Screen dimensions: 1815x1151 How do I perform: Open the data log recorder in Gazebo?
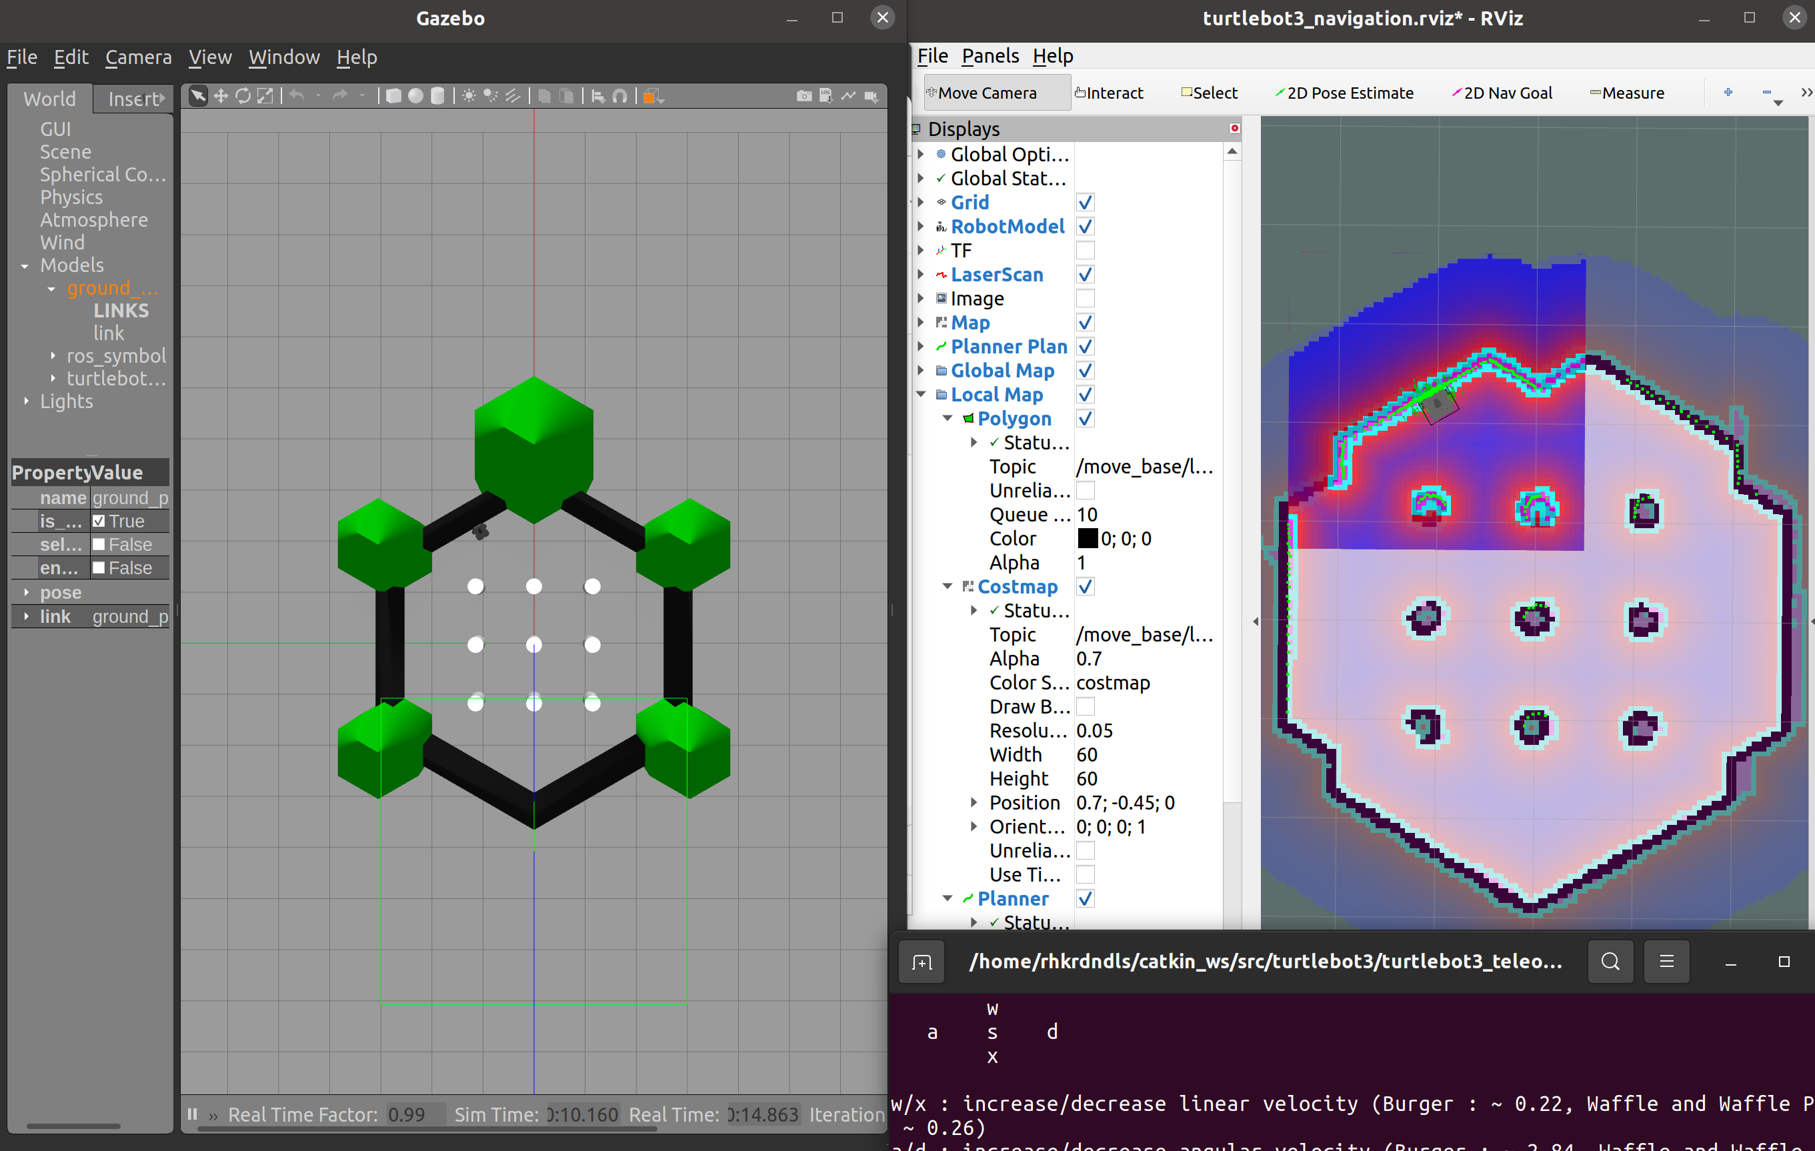tap(826, 96)
